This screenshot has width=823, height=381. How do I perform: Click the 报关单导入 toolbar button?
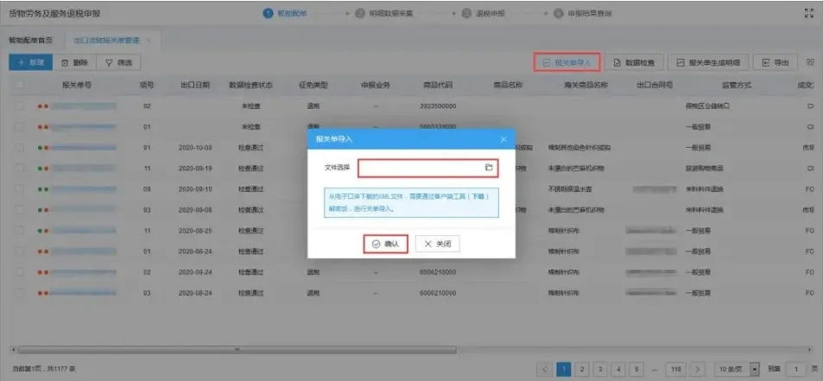pyautogui.click(x=567, y=62)
